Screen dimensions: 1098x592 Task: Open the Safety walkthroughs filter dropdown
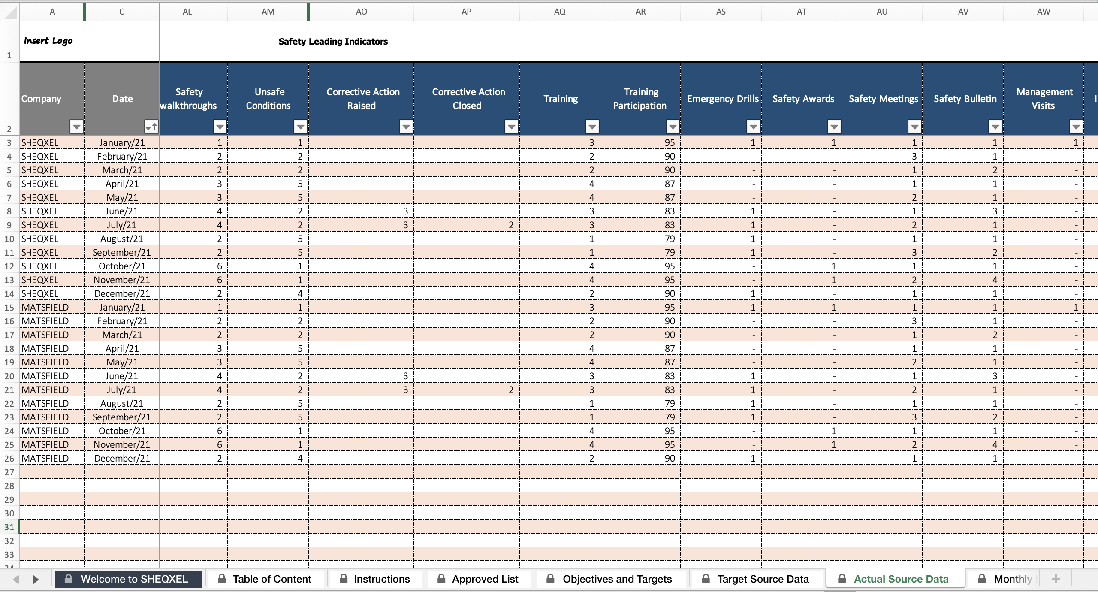220,127
